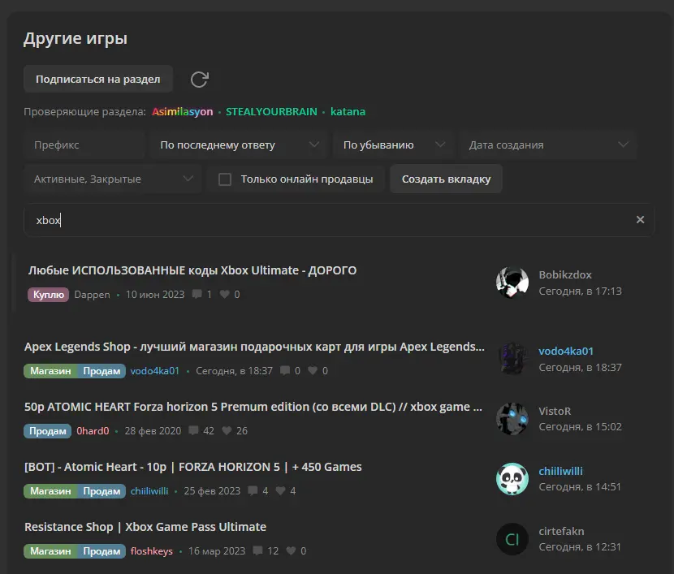Clear the xbox search with X icon

tap(640, 219)
